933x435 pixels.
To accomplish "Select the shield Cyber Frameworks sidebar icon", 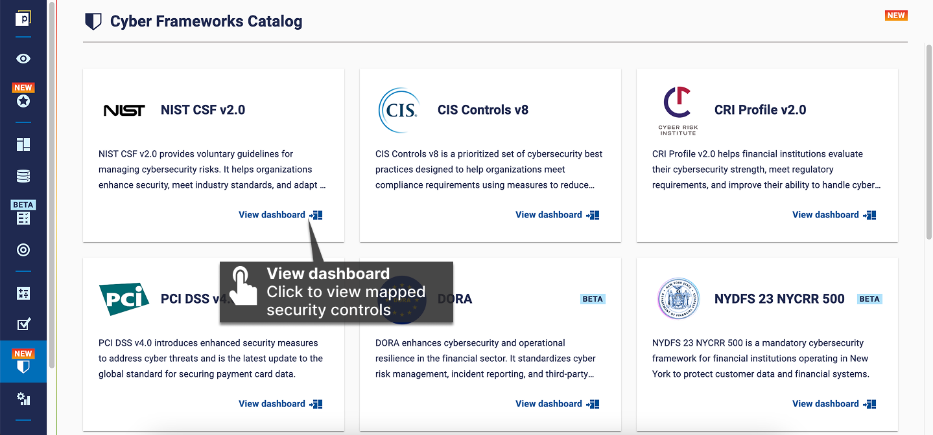I will pyautogui.click(x=23, y=366).
